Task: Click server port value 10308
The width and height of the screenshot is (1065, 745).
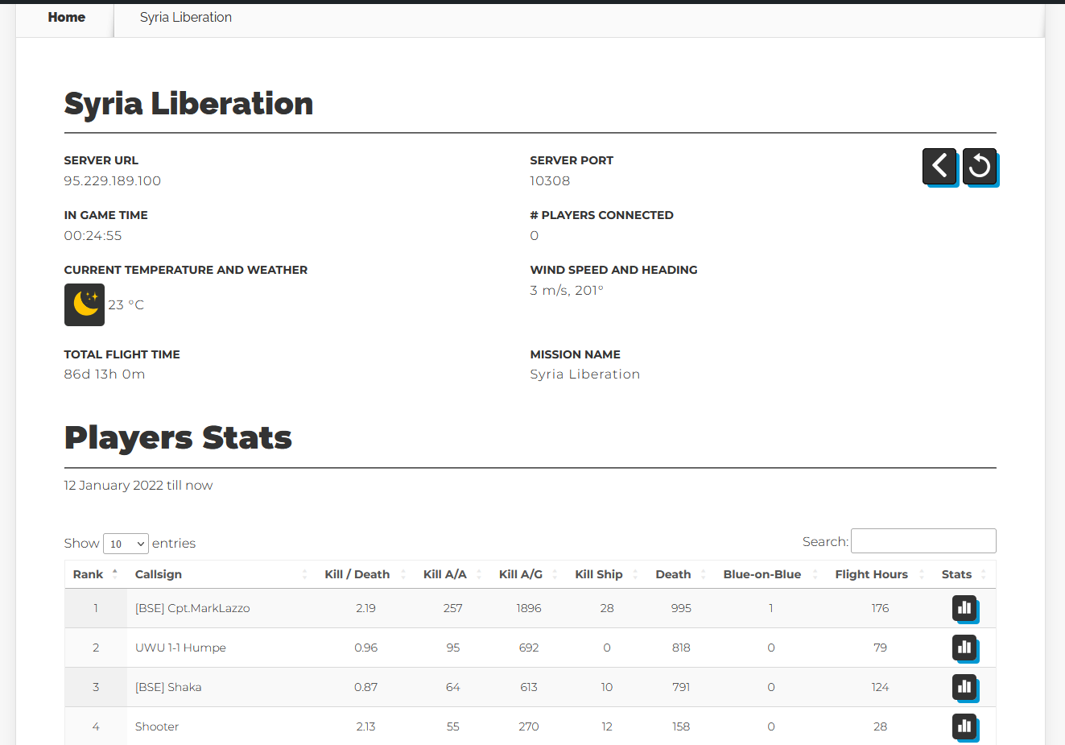Action: (x=550, y=181)
